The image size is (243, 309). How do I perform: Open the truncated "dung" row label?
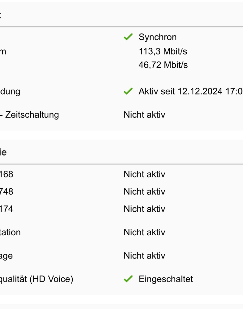pyautogui.click(x=10, y=91)
